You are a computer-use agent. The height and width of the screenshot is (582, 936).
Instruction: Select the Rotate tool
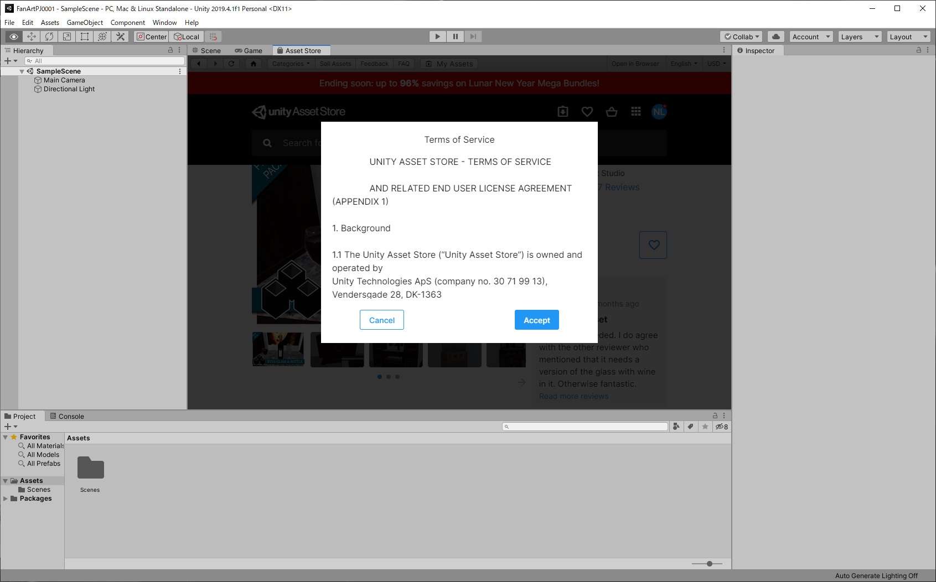pyautogui.click(x=49, y=37)
